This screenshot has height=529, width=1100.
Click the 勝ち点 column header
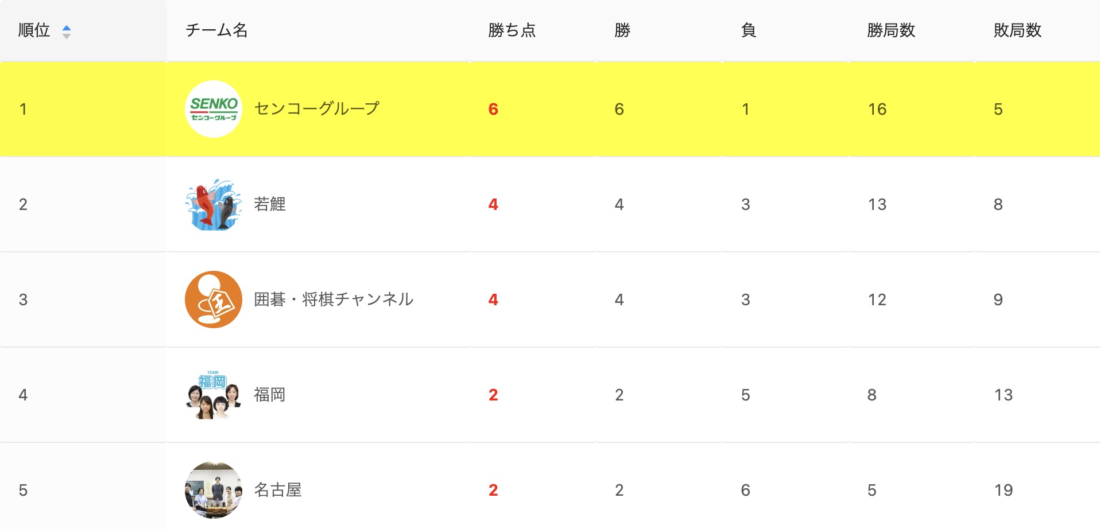512,30
